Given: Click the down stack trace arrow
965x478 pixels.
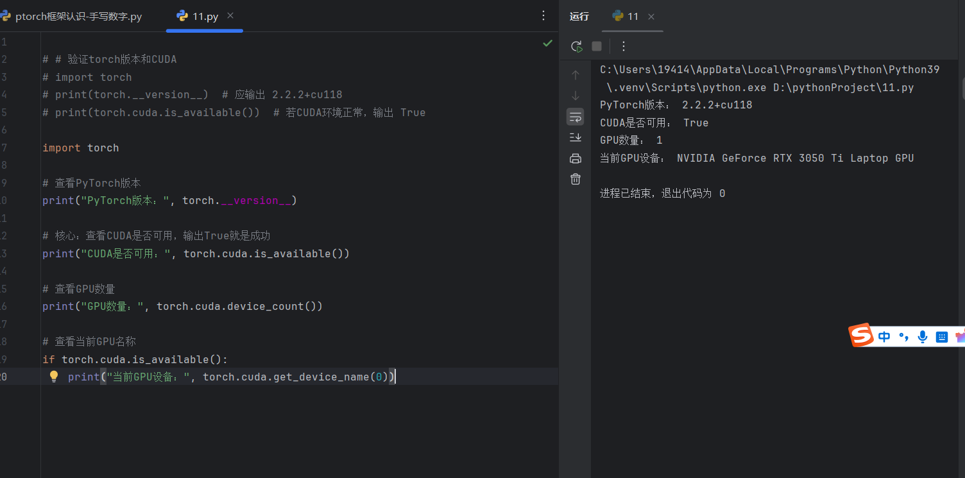Looking at the screenshot, I should pos(576,96).
